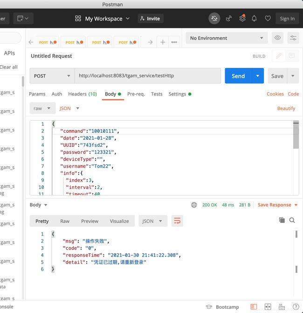Click the Beautify link
The image size is (303, 313).
click(286, 108)
